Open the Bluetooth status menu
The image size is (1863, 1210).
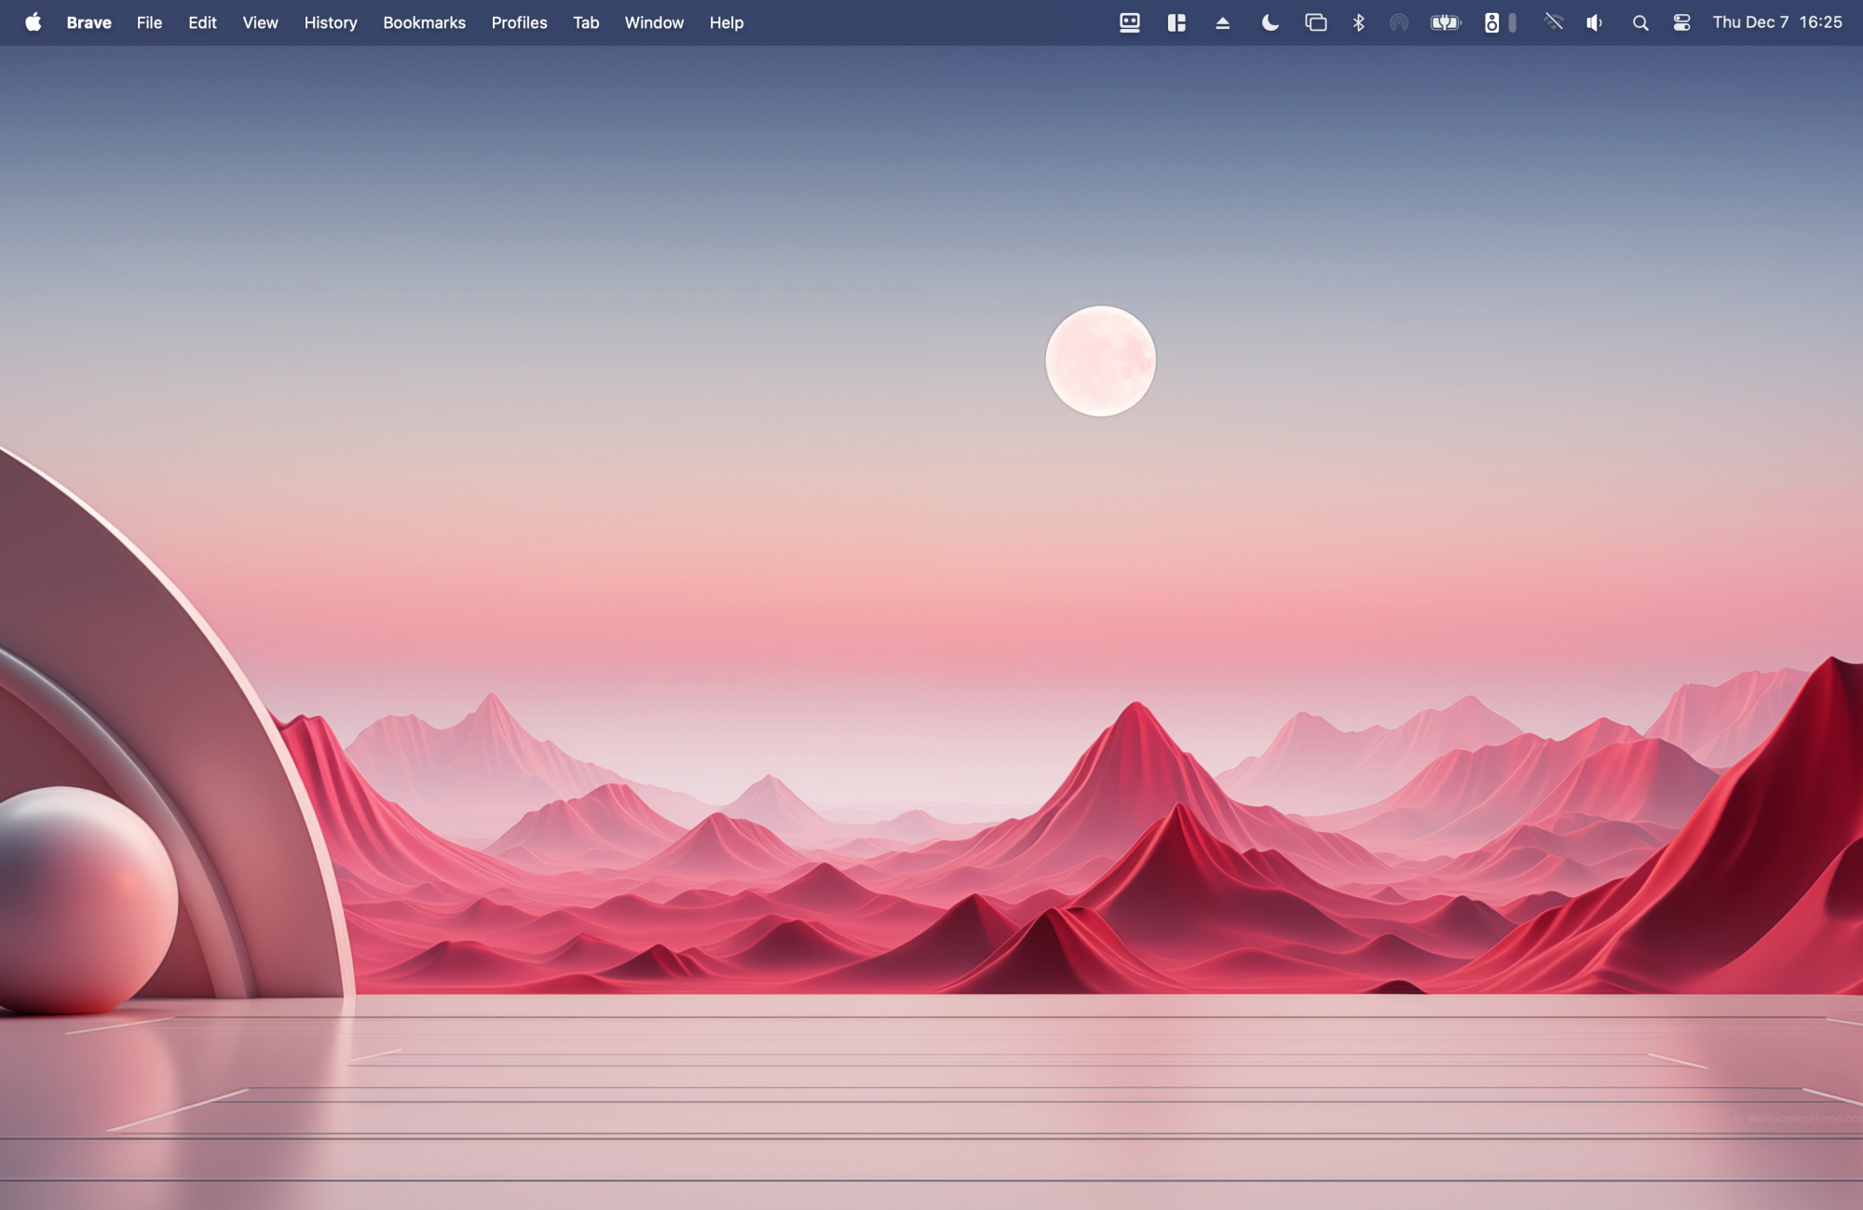click(1358, 22)
